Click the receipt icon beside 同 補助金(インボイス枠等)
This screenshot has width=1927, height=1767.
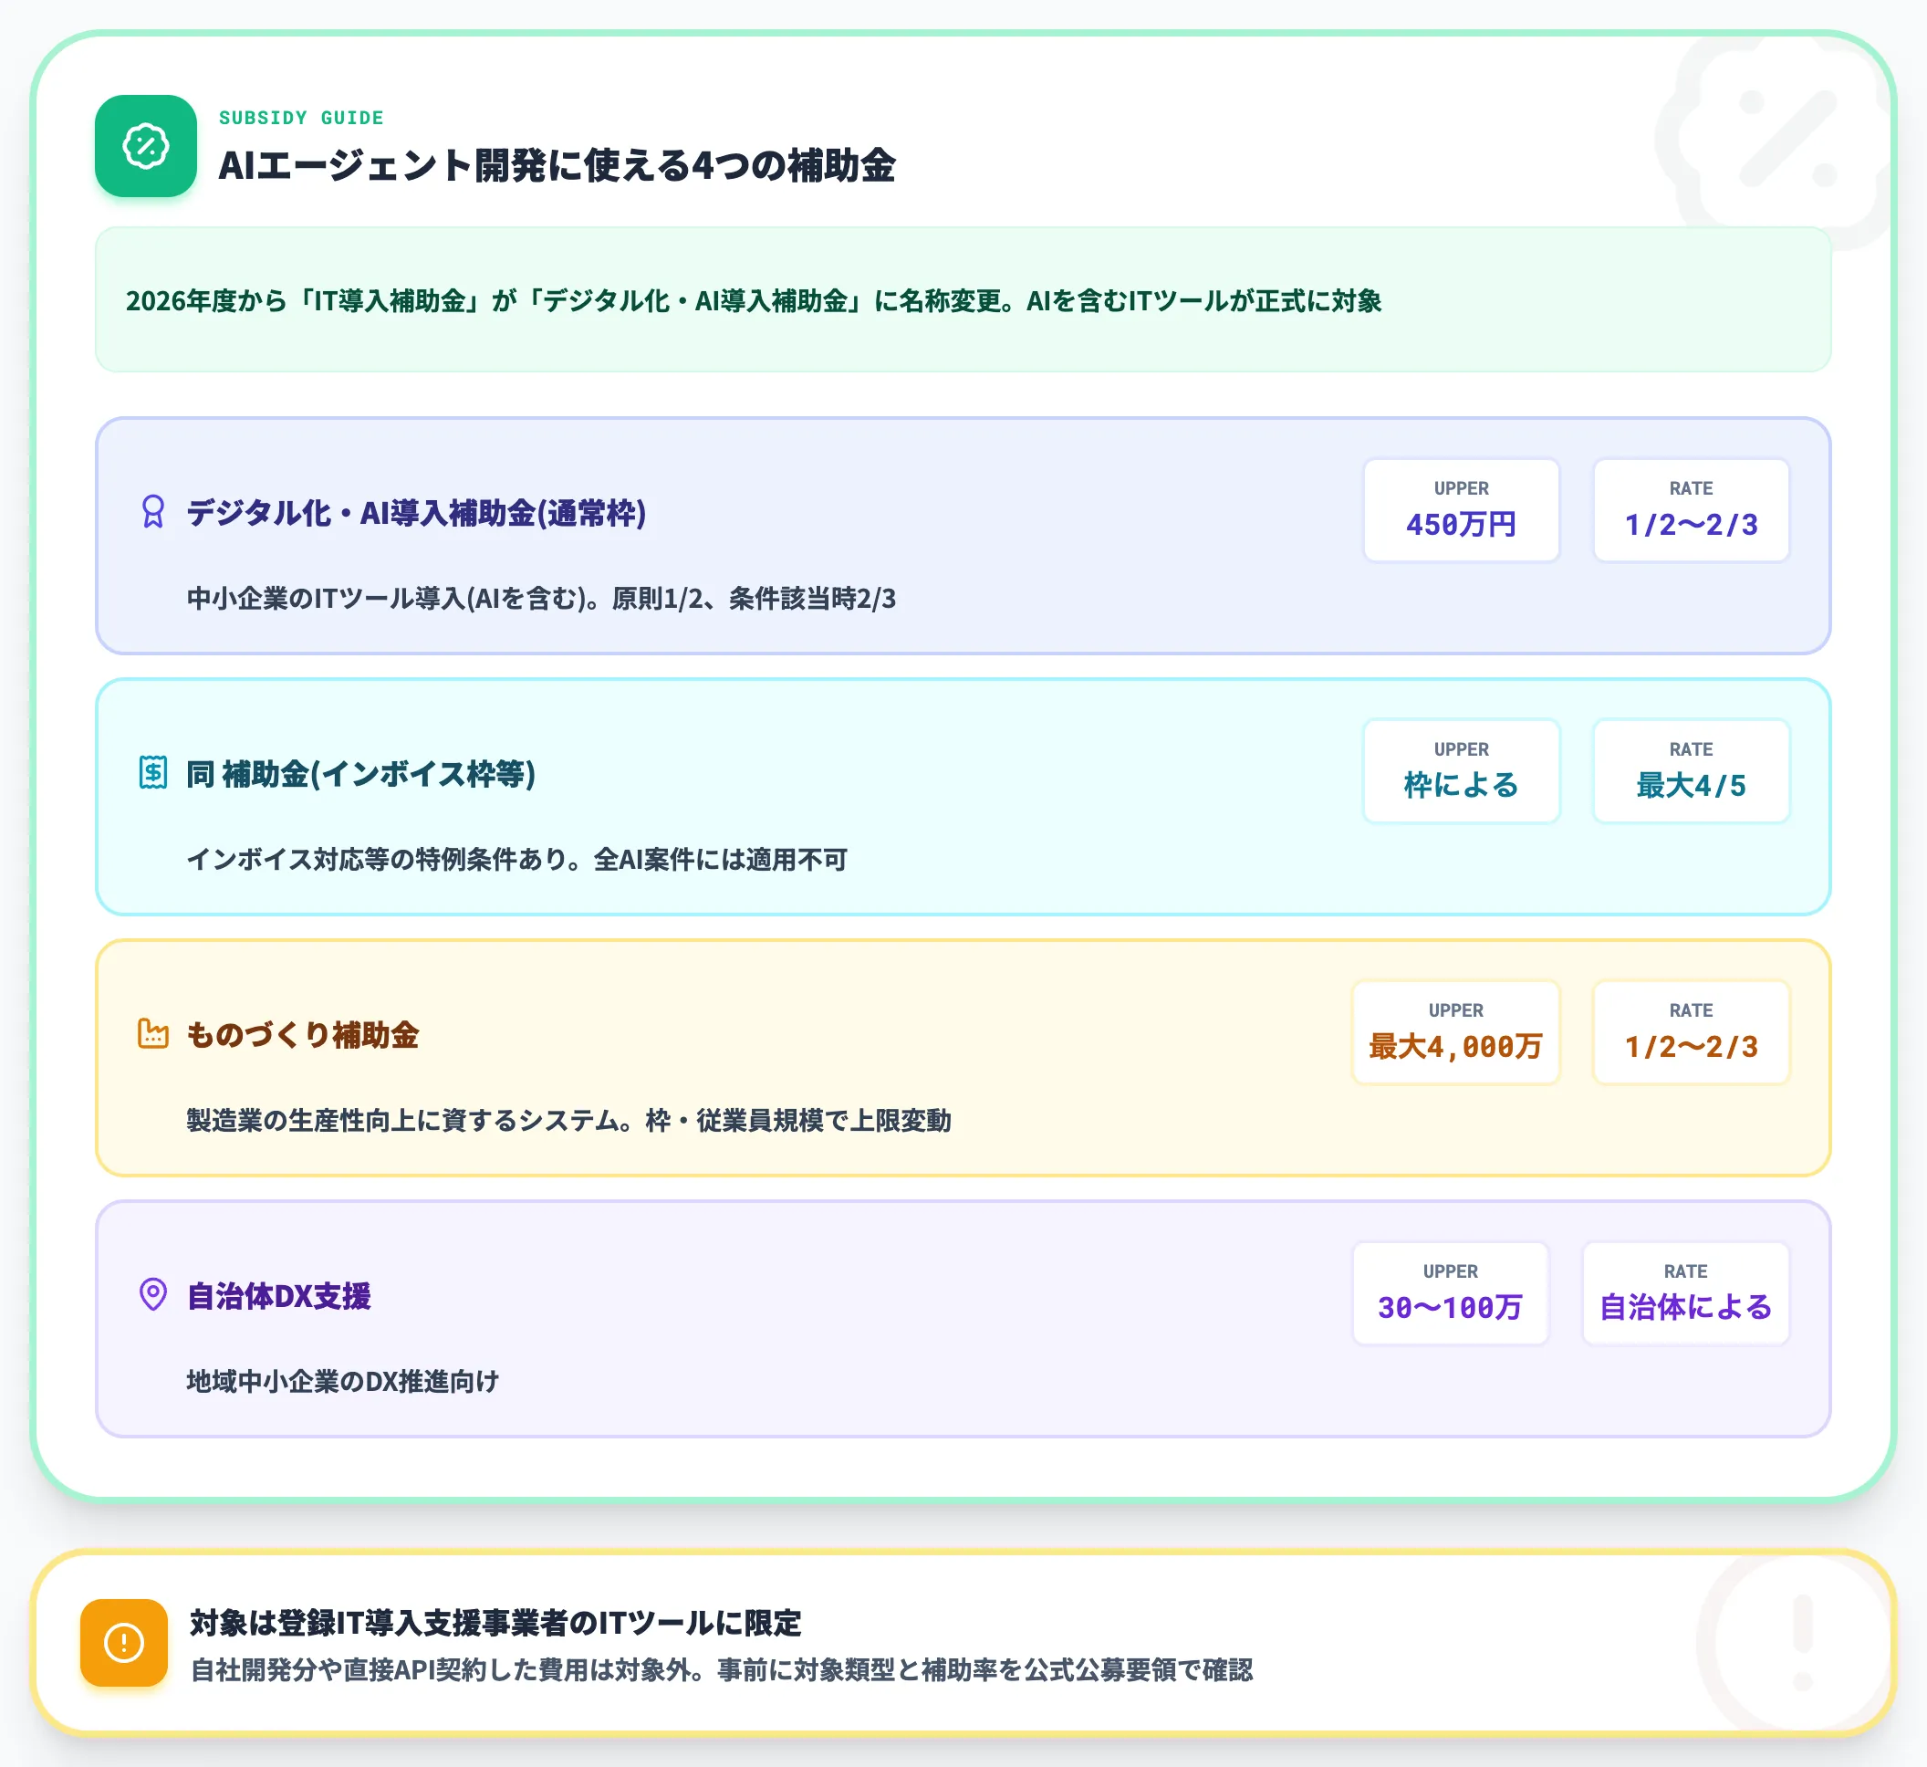(x=153, y=772)
